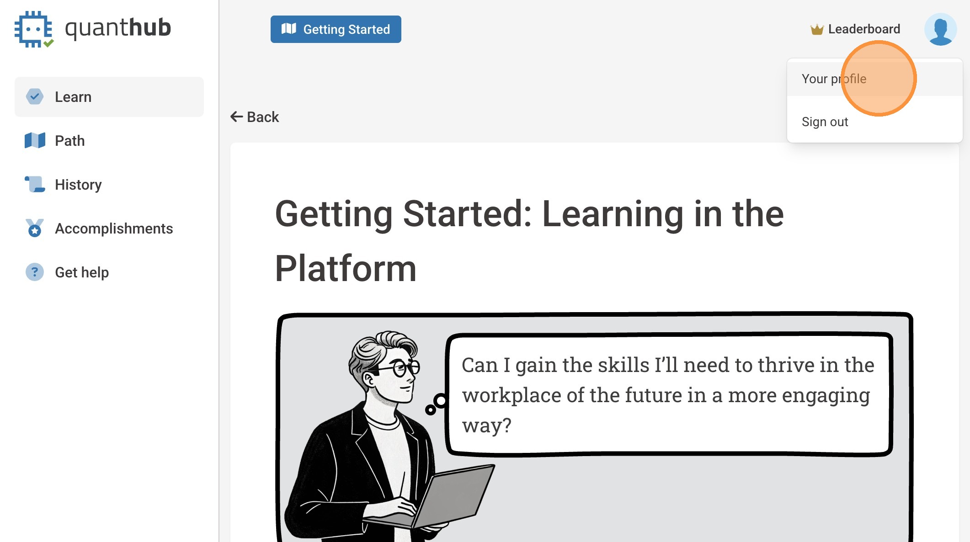Screen dimensions: 970x542
Task: Go back using the Back link
Action: [x=255, y=117]
